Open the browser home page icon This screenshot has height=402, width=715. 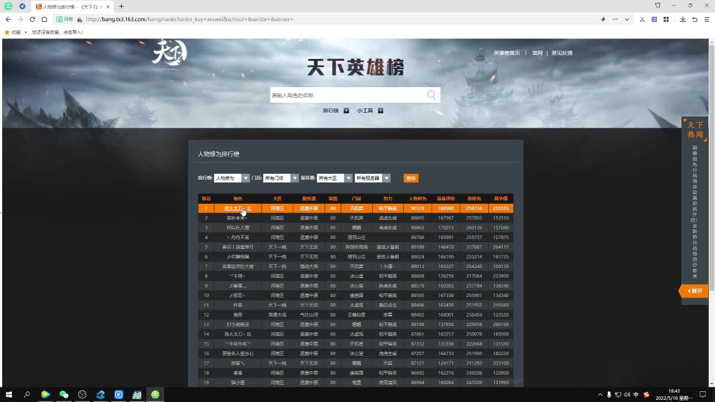tap(44, 19)
